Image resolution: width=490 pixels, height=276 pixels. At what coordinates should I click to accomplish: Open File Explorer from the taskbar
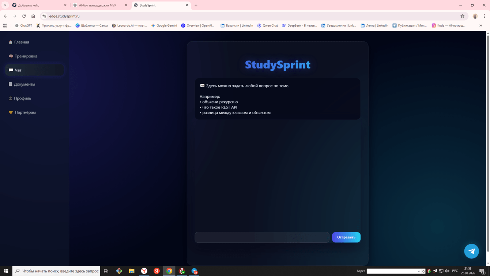pos(131,271)
